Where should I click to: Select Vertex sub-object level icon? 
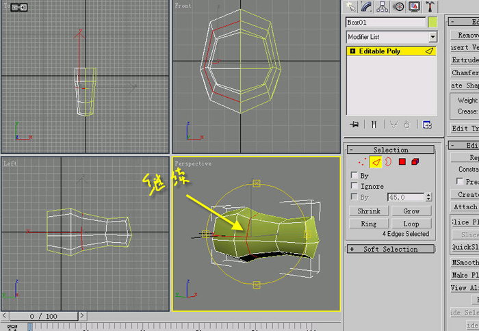click(362, 162)
